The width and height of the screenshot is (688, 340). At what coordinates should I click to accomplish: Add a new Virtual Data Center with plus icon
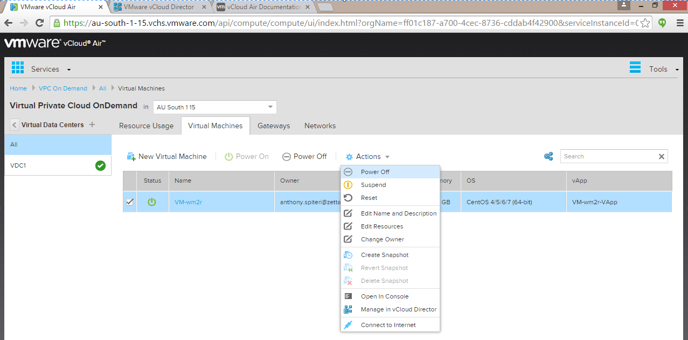92,124
